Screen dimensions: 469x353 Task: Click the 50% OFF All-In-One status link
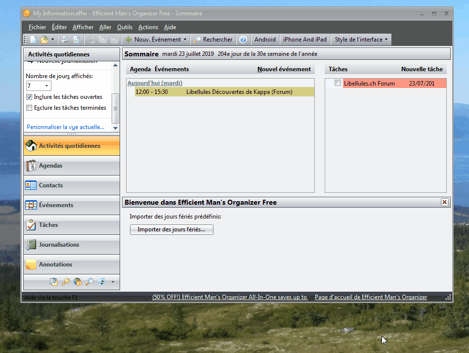[x=230, y=297]
